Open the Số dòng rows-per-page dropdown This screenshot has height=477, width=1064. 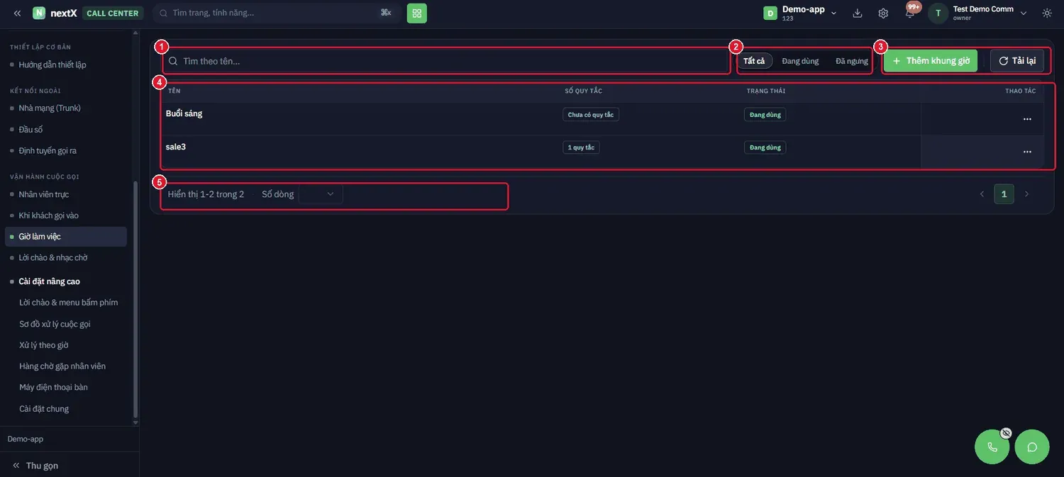[321, 194]
